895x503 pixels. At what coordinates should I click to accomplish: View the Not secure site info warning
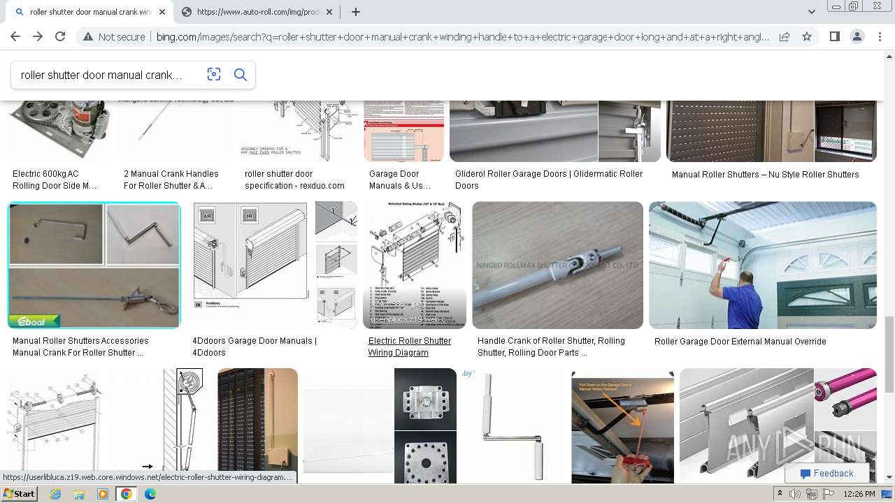point(114,36)
